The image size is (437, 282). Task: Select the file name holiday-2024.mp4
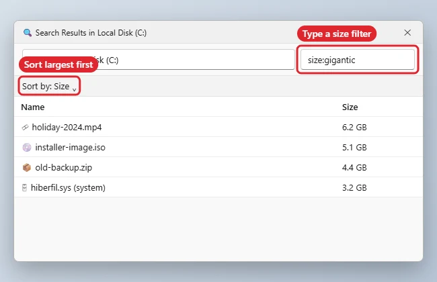tap(67, 128)
